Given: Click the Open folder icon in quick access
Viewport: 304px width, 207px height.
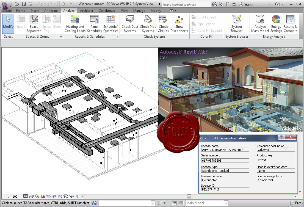Looking at the screenshot, I should point(17,4).
